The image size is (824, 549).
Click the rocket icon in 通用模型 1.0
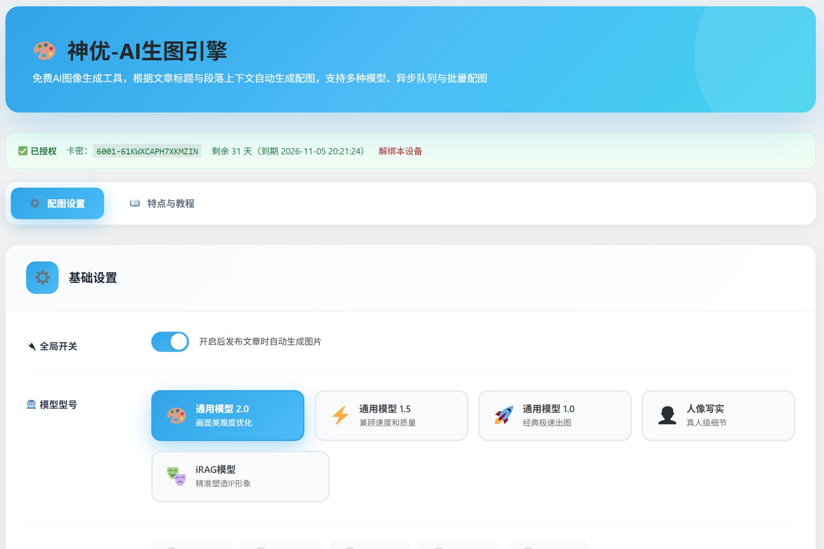click(x=504, y=415)
